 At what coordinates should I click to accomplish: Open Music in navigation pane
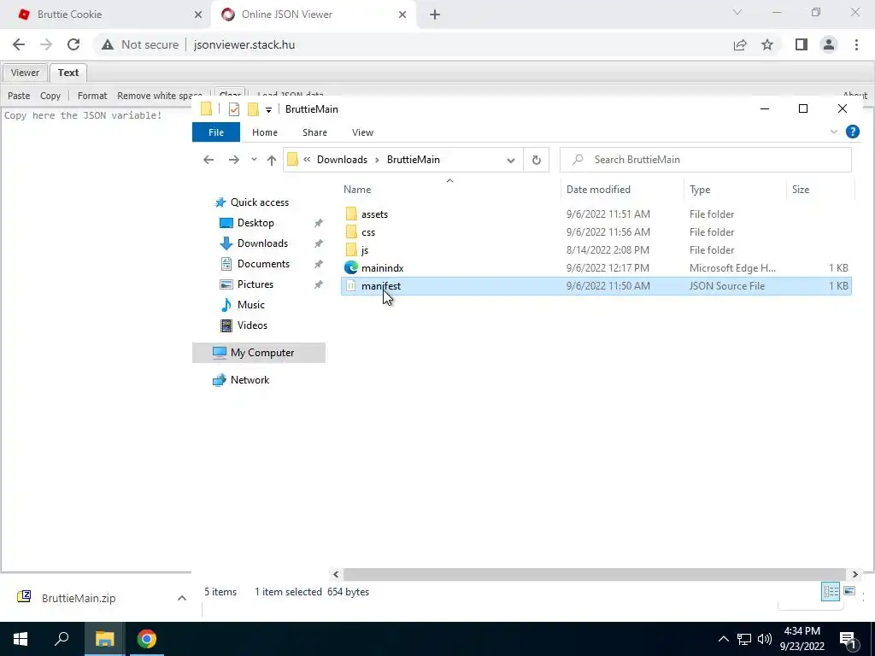click(250, 305)
